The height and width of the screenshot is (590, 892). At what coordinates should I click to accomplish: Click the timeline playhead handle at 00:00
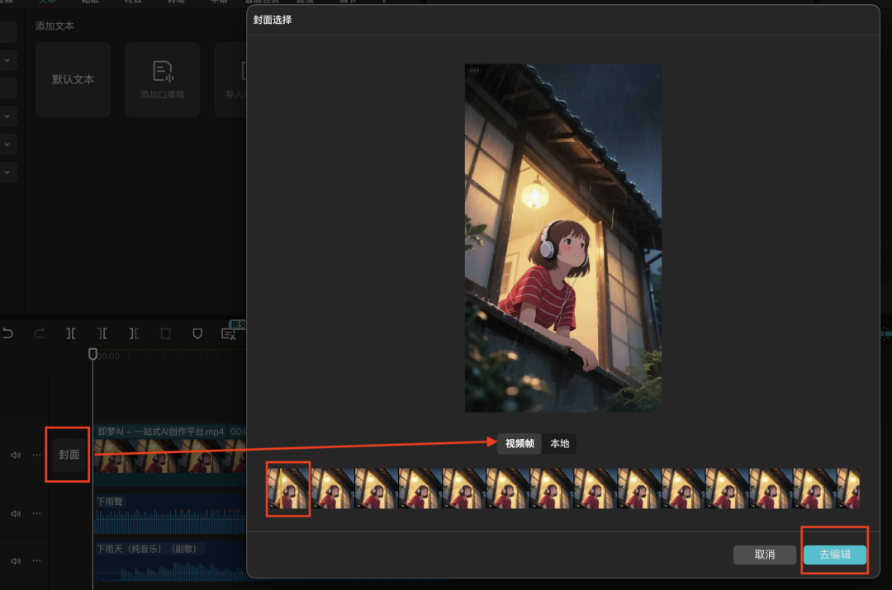click(93, 354)
